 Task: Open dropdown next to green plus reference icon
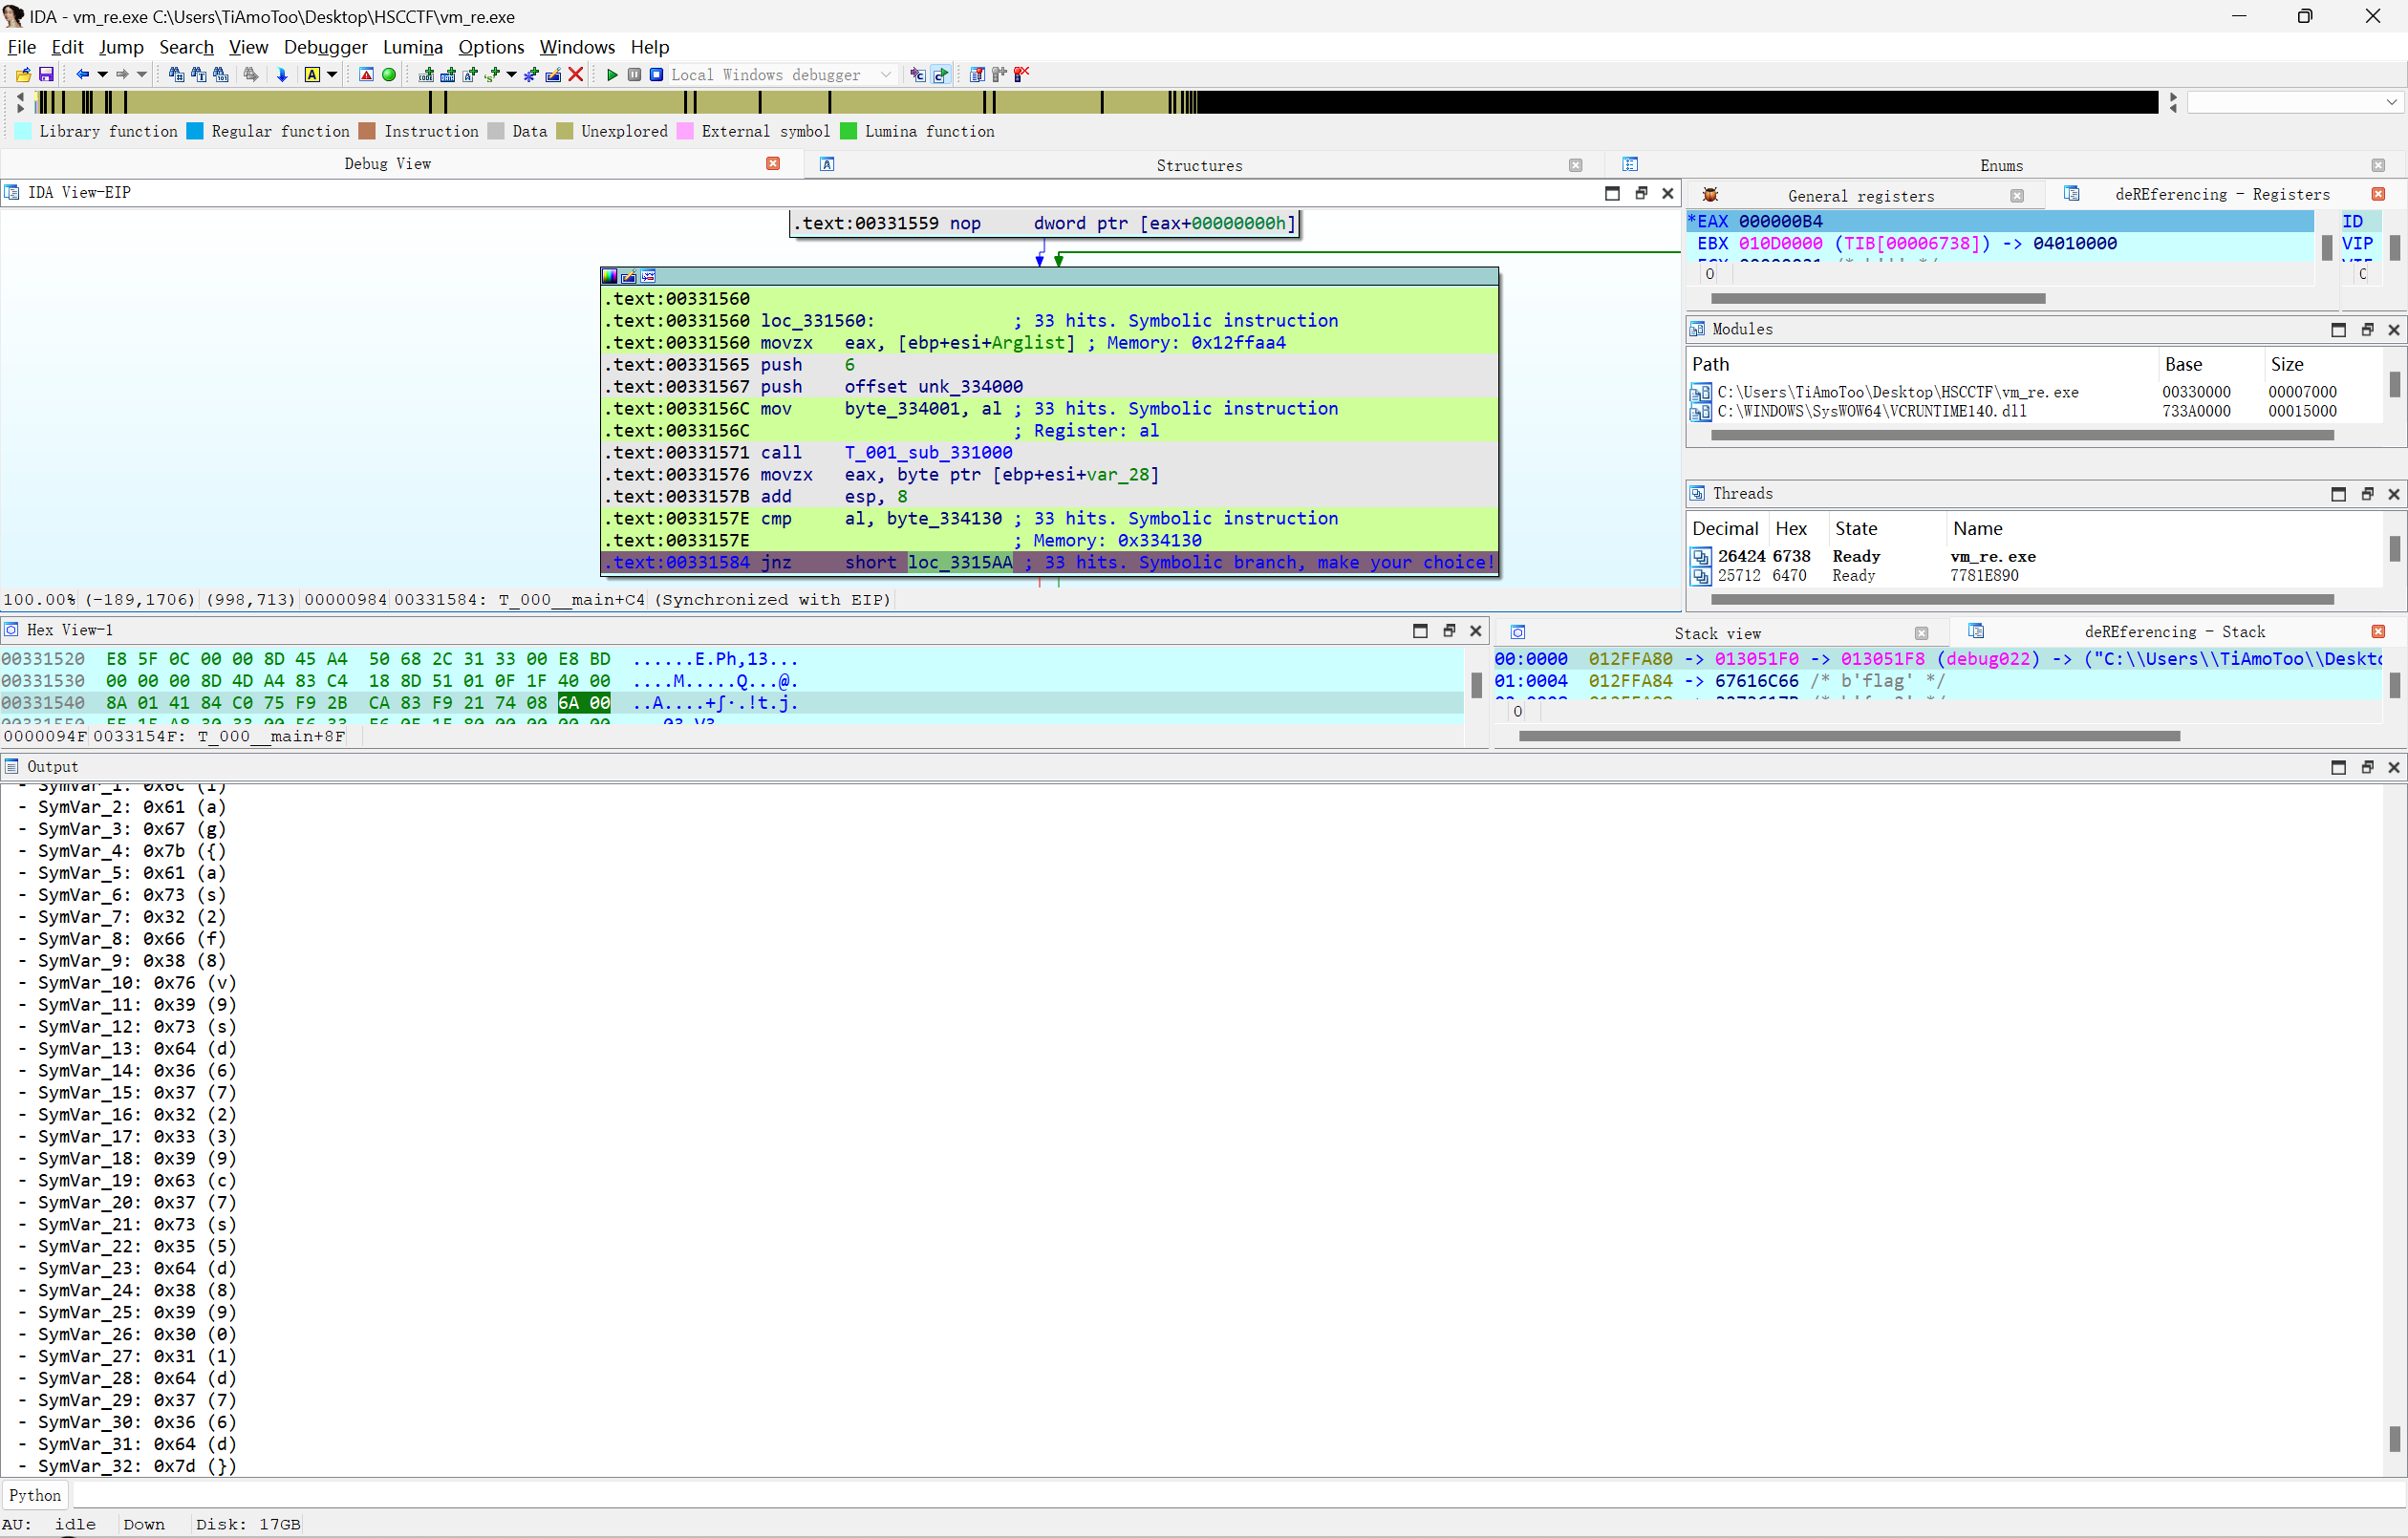(511, 75)
